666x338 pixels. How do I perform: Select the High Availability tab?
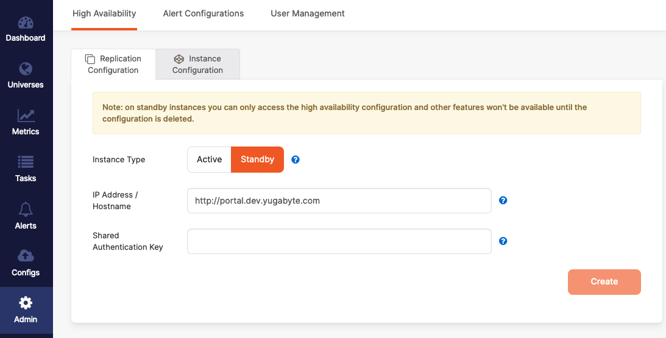104,13
